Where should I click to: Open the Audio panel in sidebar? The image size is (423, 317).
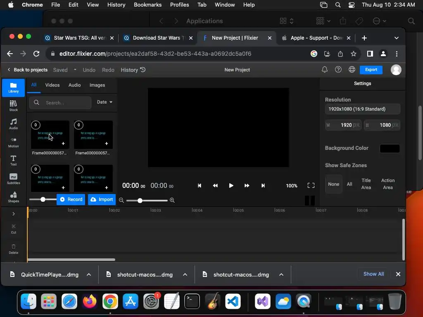(x=13, y=124)
